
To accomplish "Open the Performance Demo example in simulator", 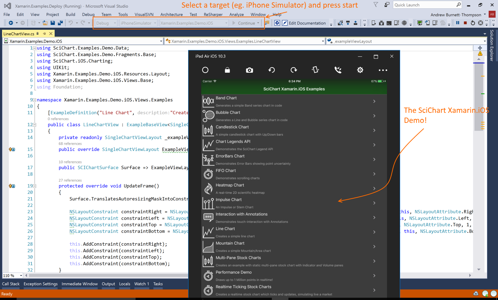I will click(294, 276).
